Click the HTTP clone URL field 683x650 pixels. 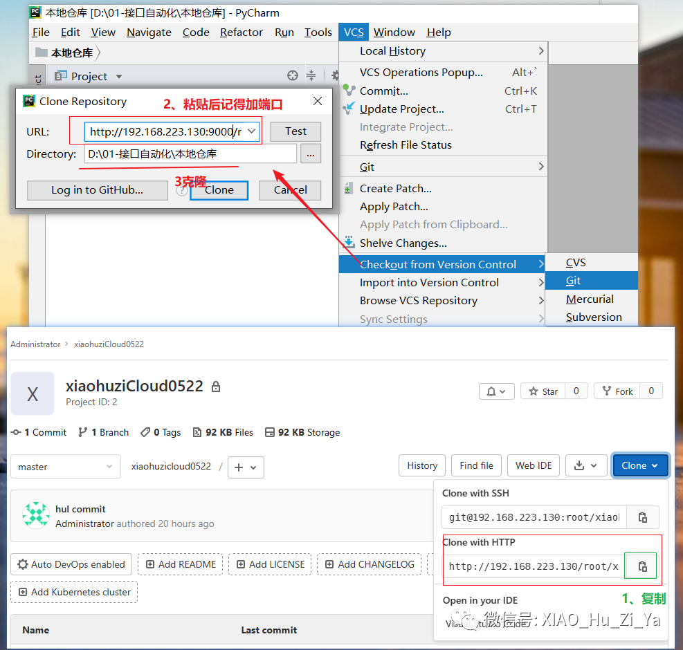534,566
